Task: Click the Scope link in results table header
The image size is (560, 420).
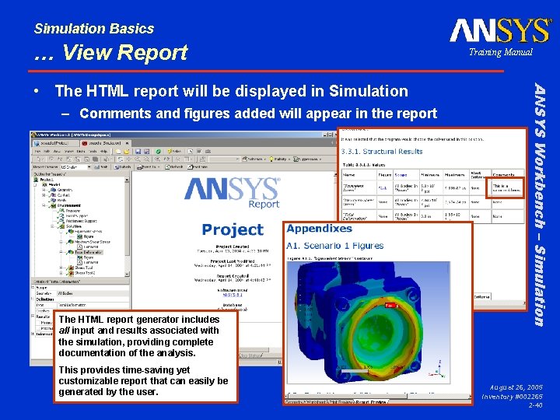Action: pos(401,175)
